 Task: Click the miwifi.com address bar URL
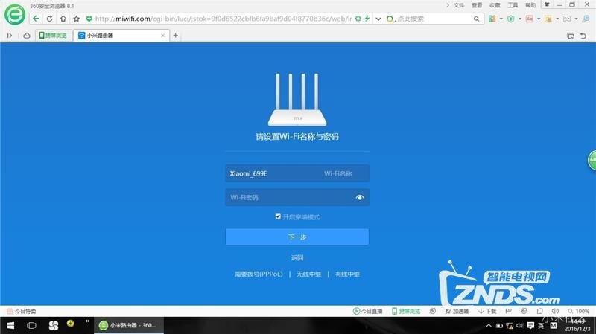[223, 19]
